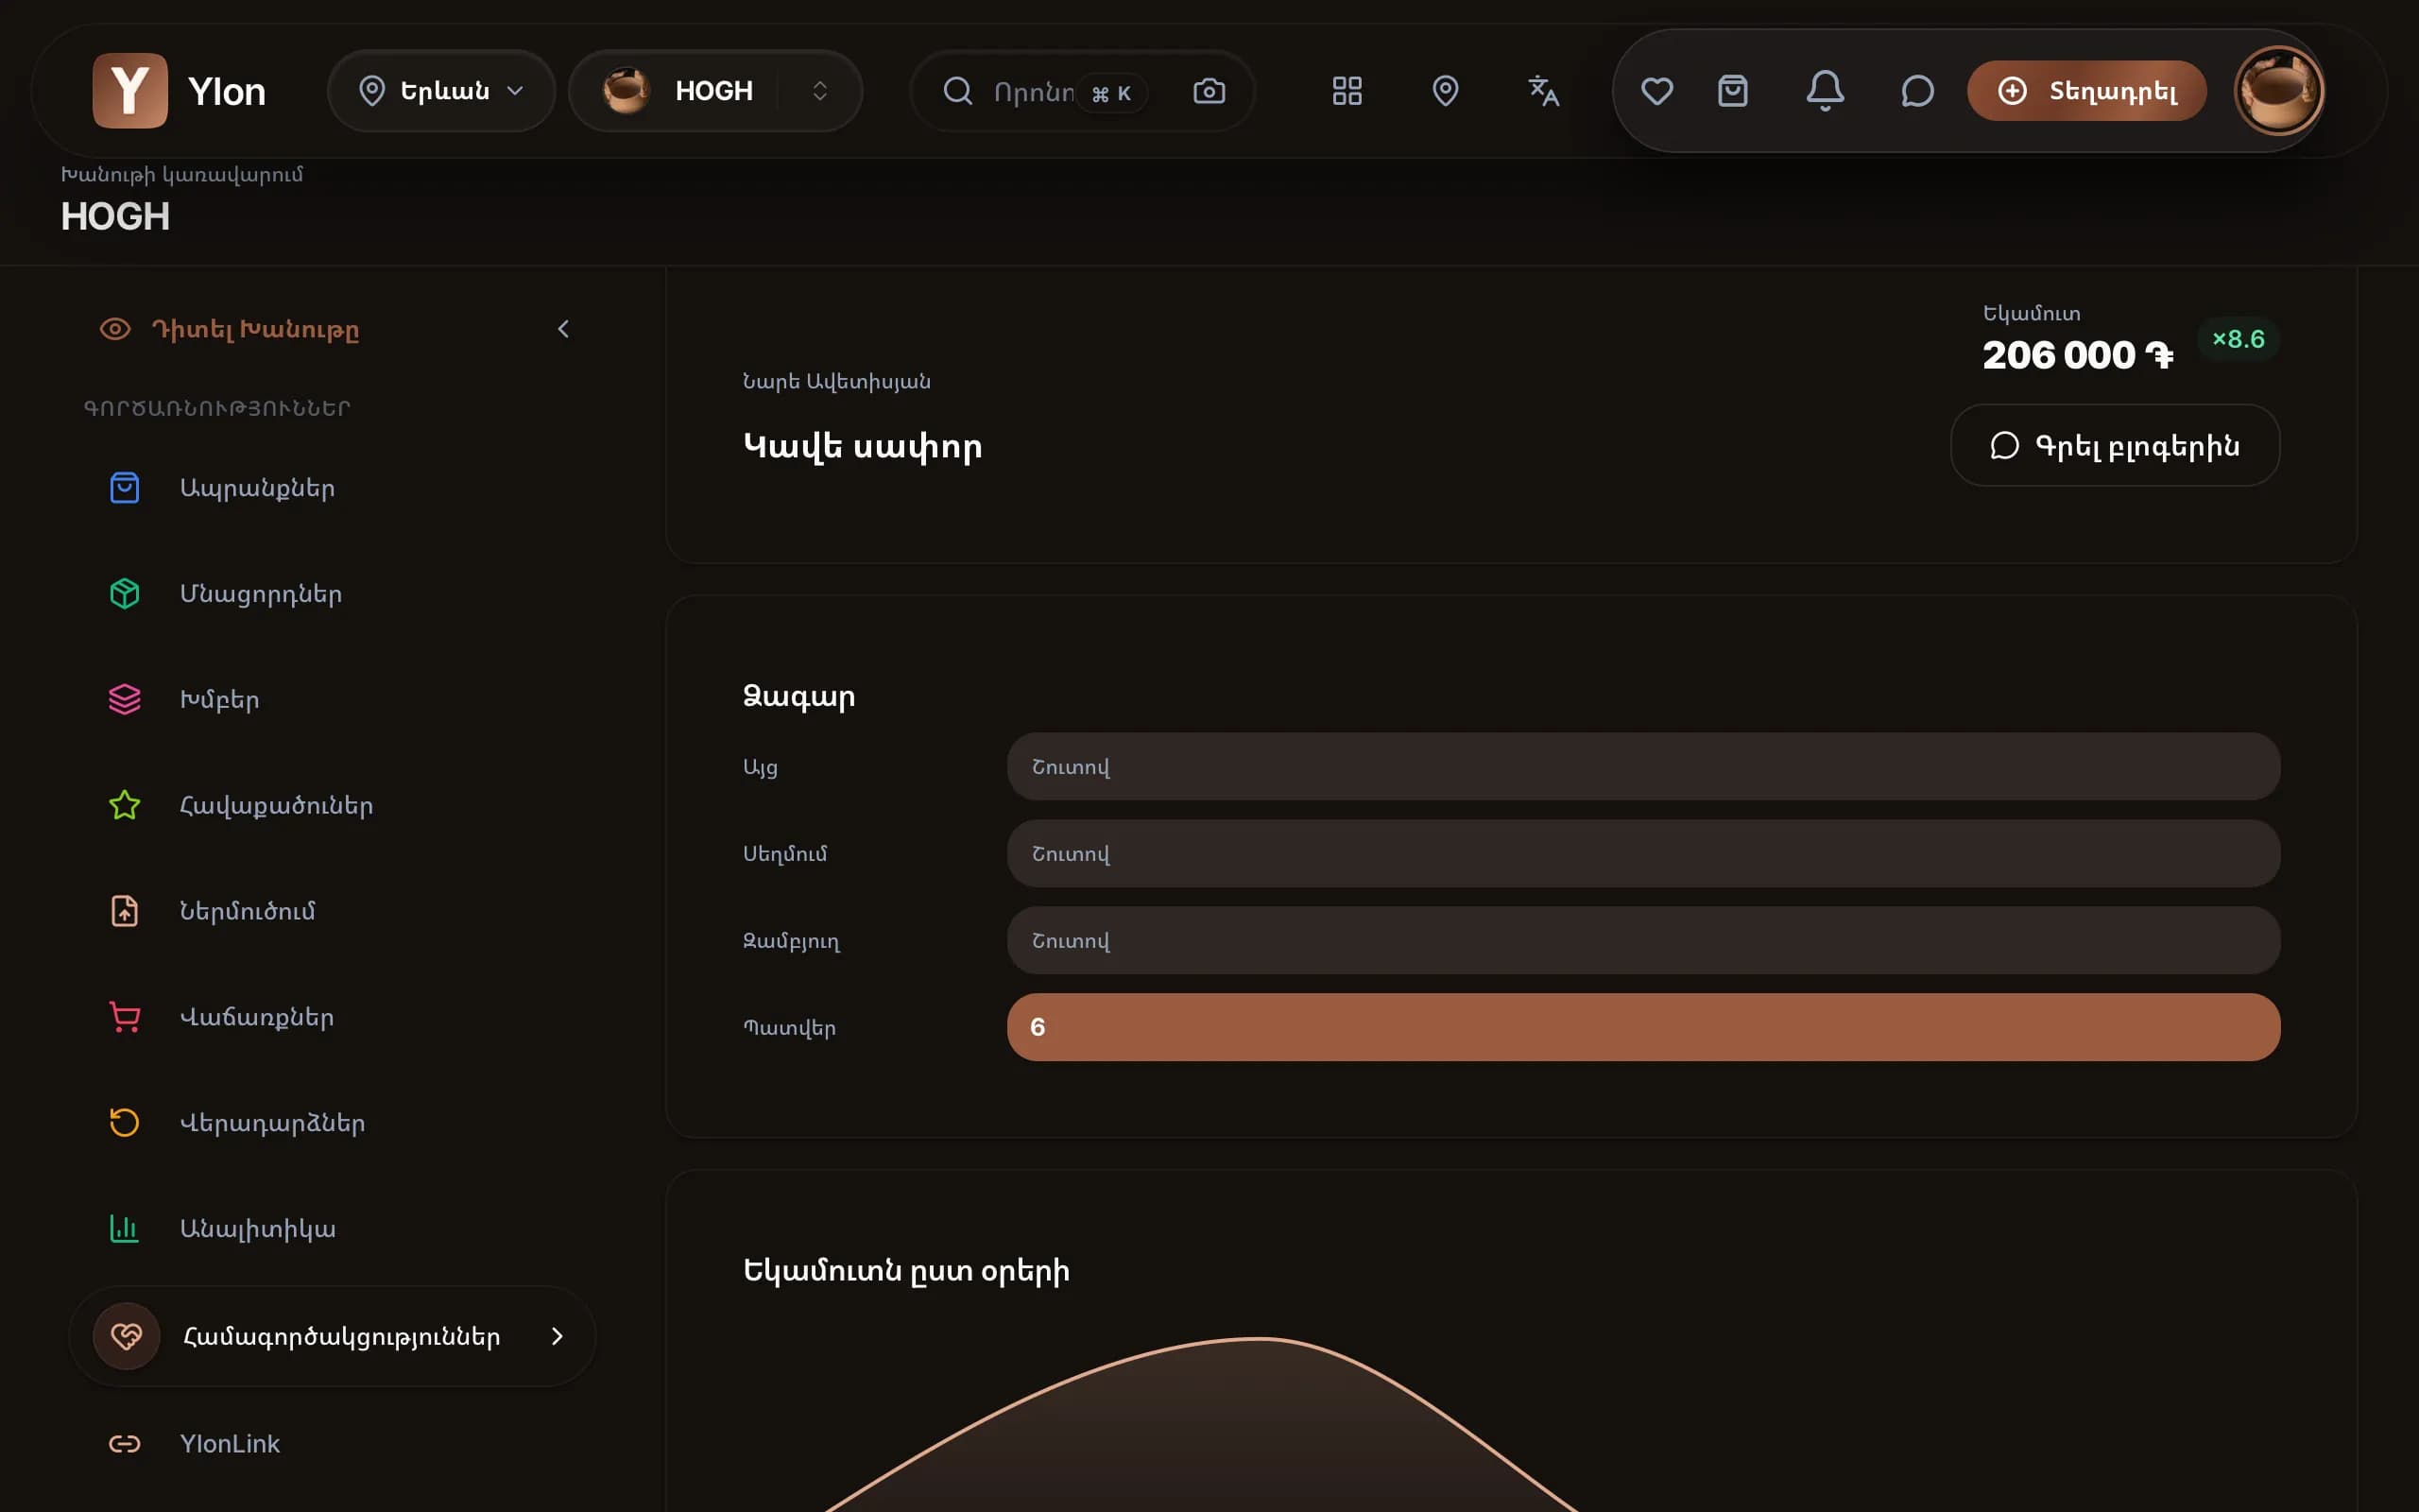The image size is (2419, 1512).
Task: Toggle the Դիտել Խանութը eye view
Action: click(229, 329)
